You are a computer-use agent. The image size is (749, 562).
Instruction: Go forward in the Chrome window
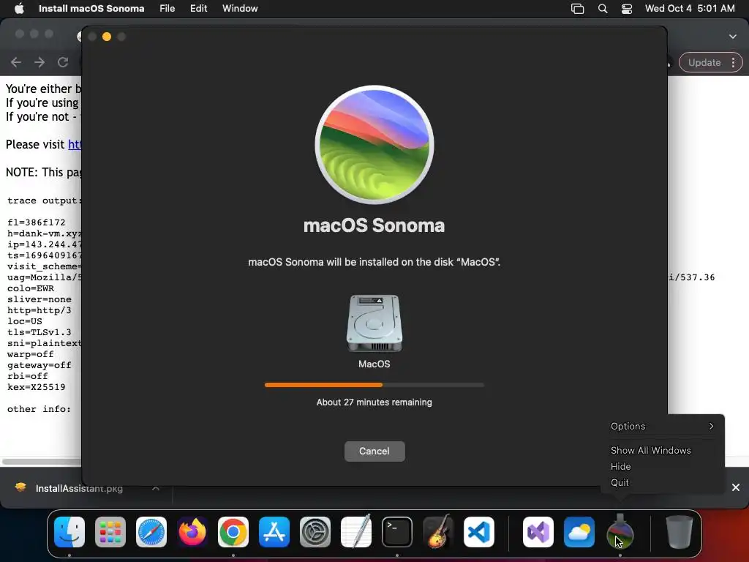tap(39, 62)
